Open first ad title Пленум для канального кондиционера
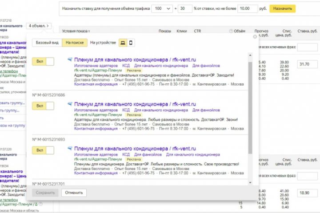The image size is (320, 213). click(x=135, y=60)
